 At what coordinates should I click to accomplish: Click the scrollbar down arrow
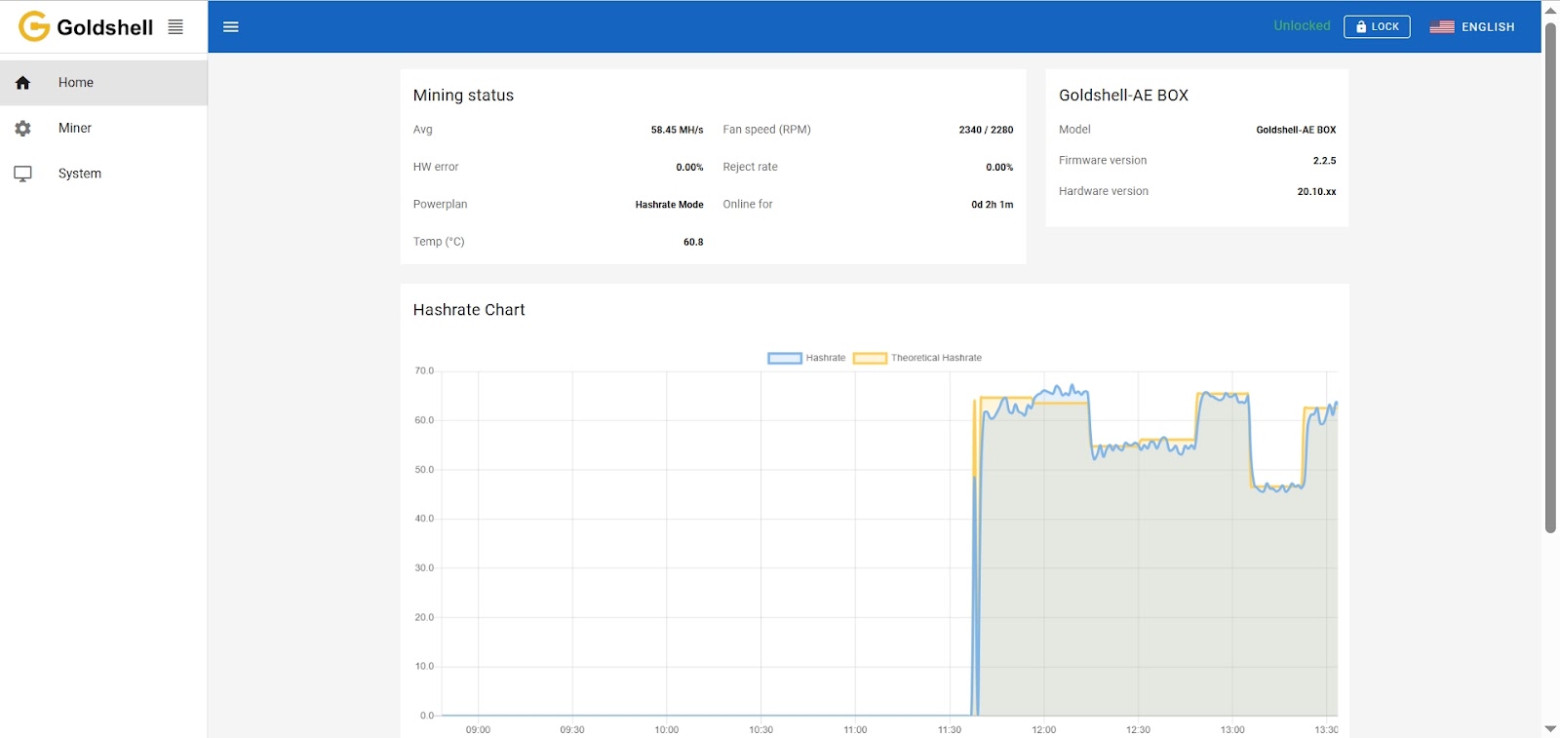1550,728
